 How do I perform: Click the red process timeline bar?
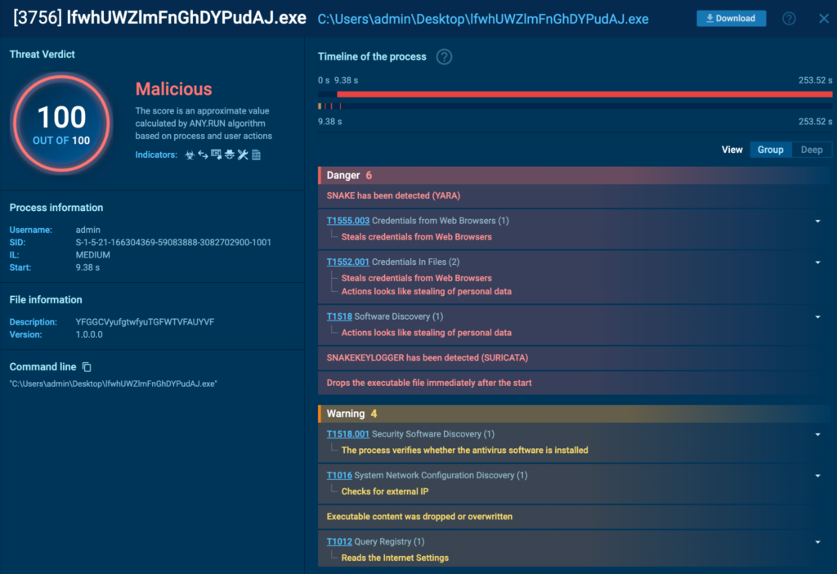tap(584, 95)
